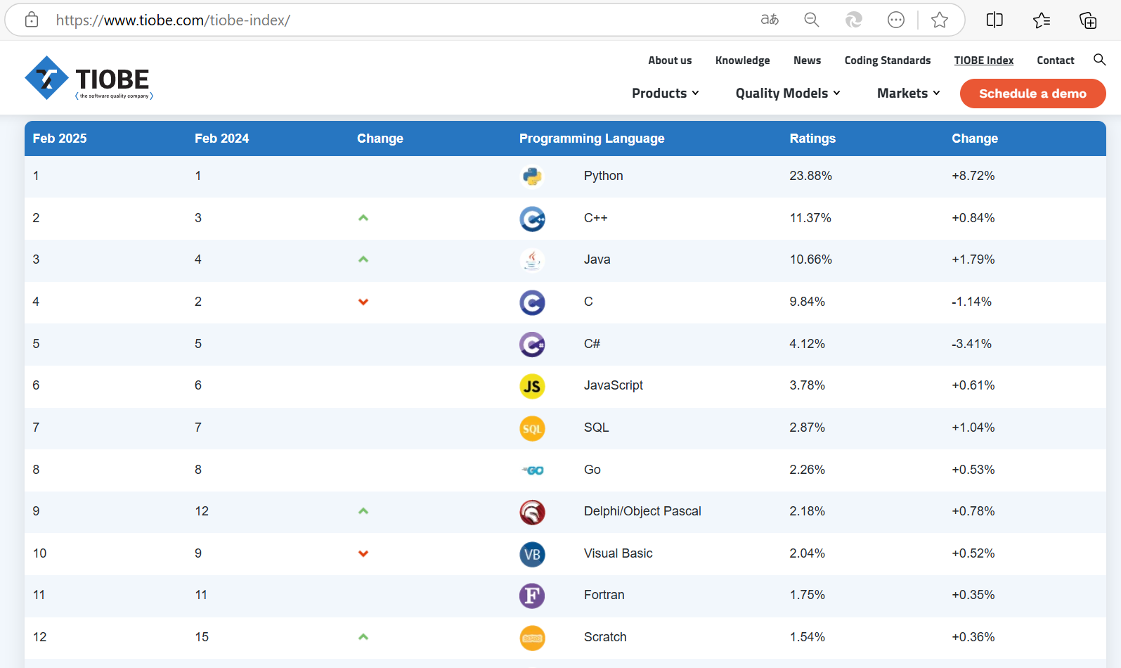Click the -1.14% change value
This screenshot has height=668, width=1121.
click(x=971, y=302)
